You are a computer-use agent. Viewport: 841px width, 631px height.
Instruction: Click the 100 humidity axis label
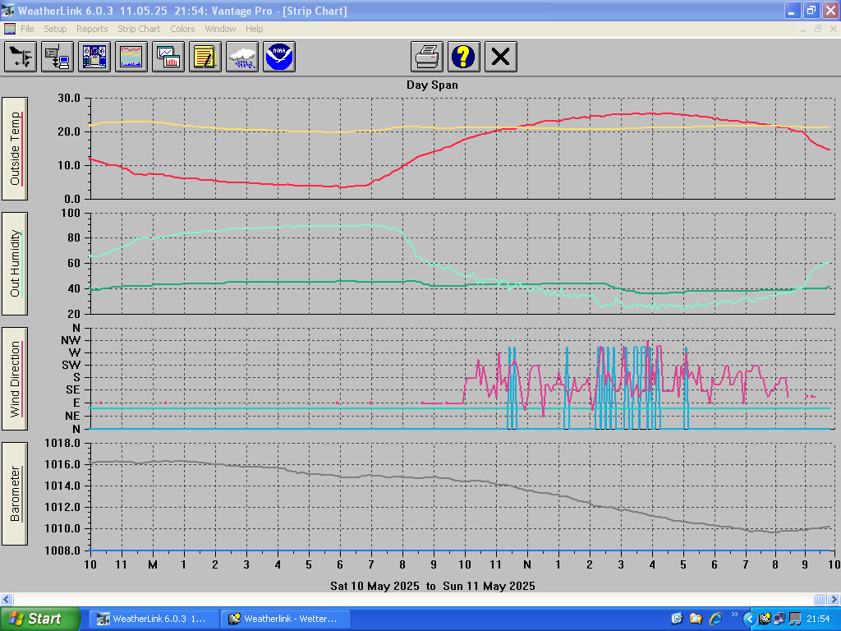coord(71,213)
